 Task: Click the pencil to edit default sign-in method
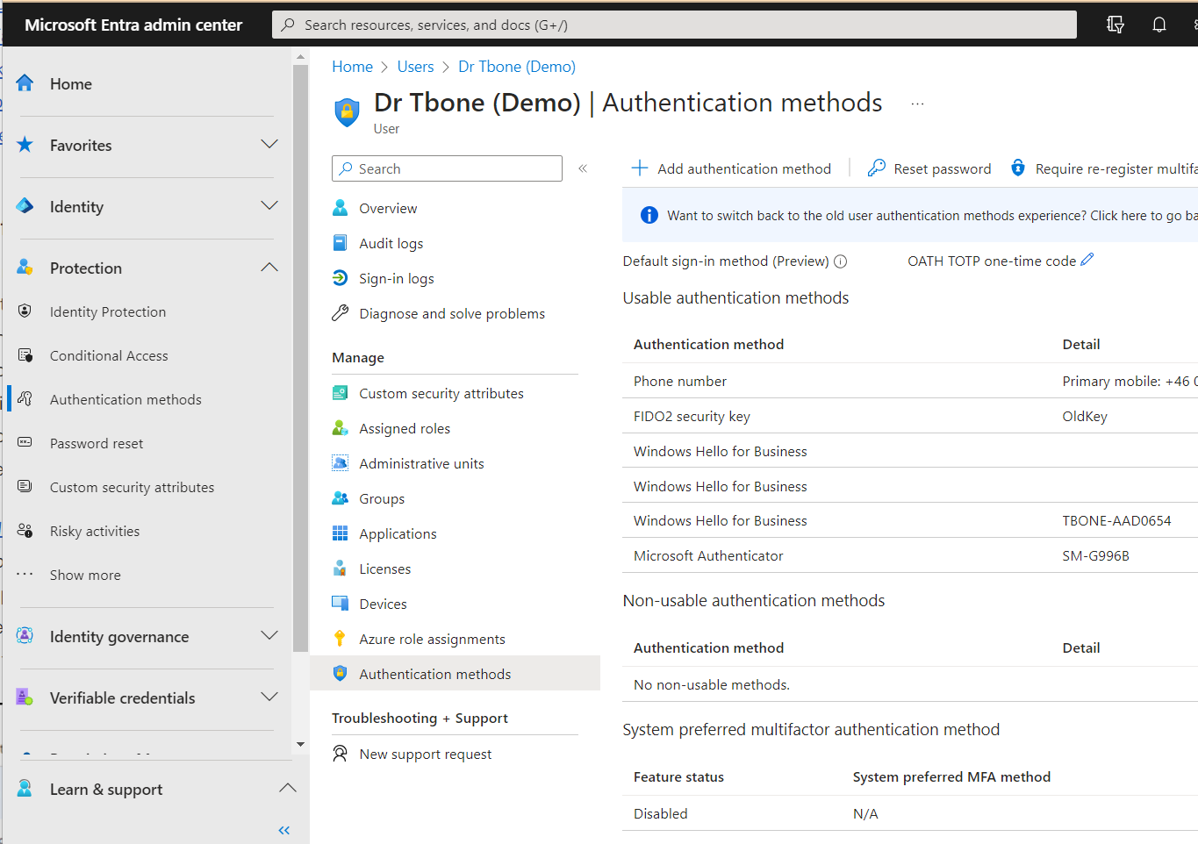1087,260
